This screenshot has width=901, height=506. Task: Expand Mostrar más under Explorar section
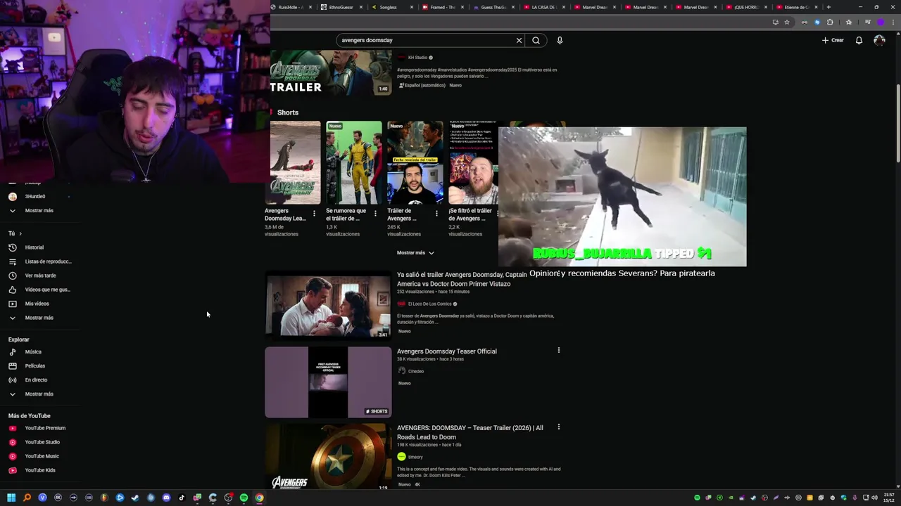pyautogui.click(x=39, y=394)
